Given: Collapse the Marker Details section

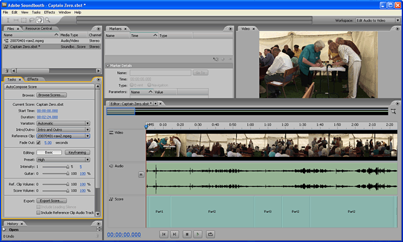Looking at the screenshot, I should coord(108,66).
